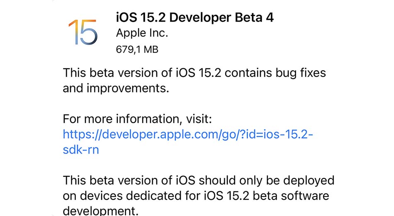Select the 'iOS 15.2 Developer Beta 4' title
The height and width of the screenshot is (216, 394).
point(195,18)
